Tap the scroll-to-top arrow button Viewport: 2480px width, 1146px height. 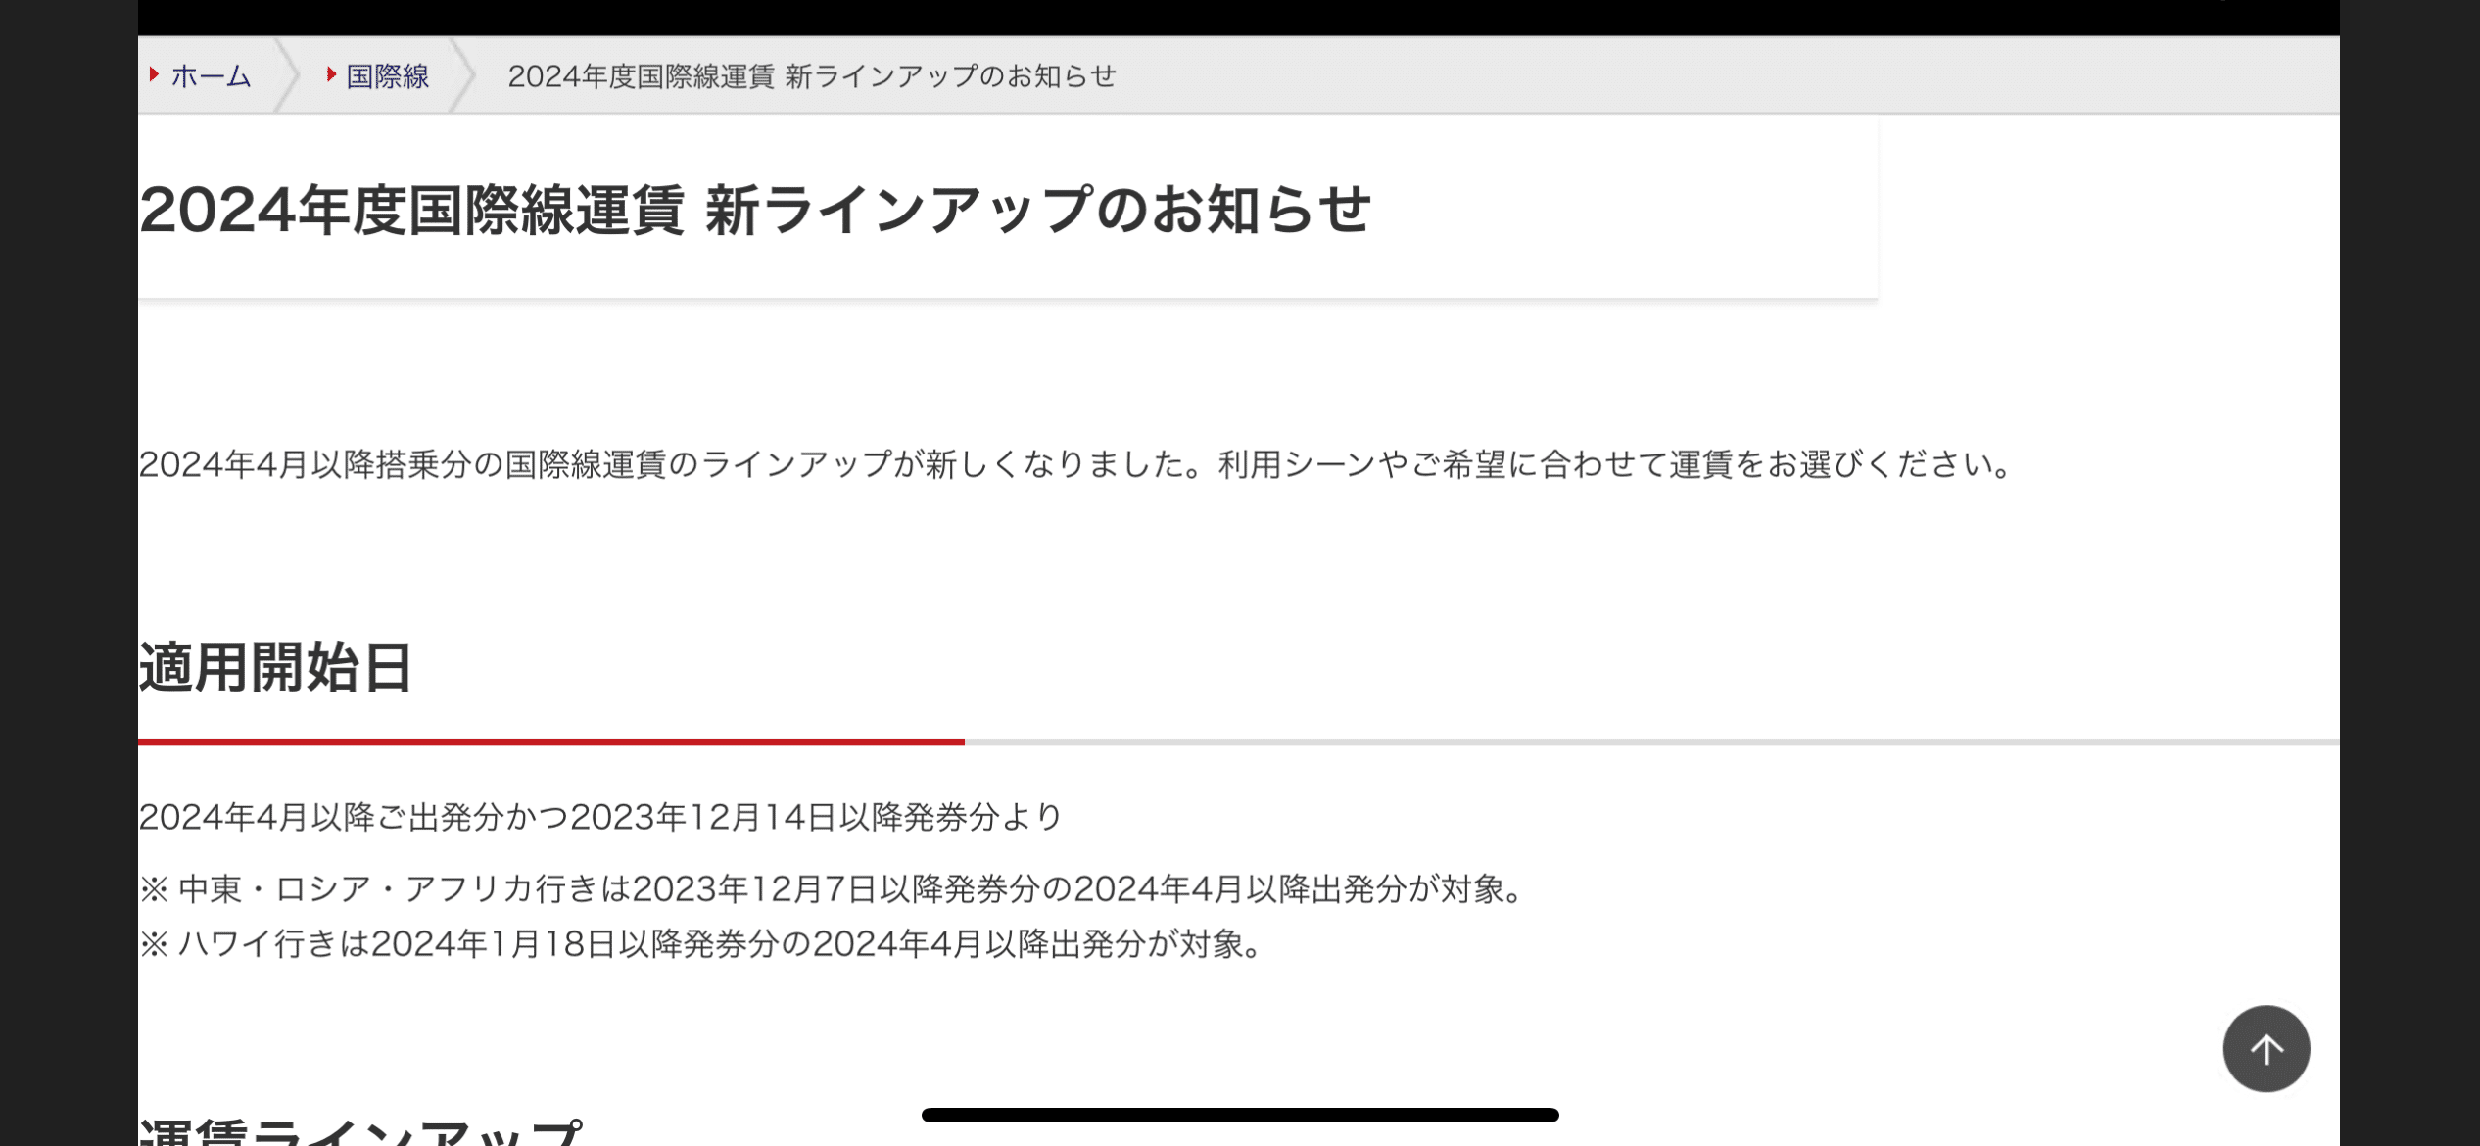click(2265, 1049)
